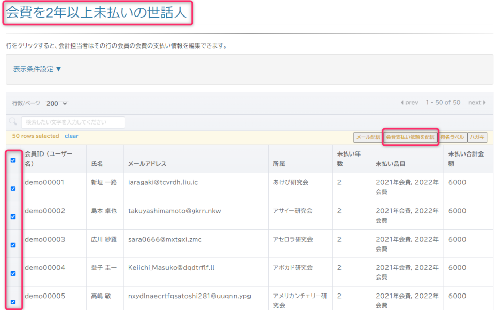
Task: Sort by 未払い年数 column header
Action: [x=349, y=159]
